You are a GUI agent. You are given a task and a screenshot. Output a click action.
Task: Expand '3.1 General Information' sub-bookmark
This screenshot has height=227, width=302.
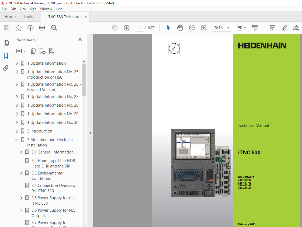(x=21, y=152)
